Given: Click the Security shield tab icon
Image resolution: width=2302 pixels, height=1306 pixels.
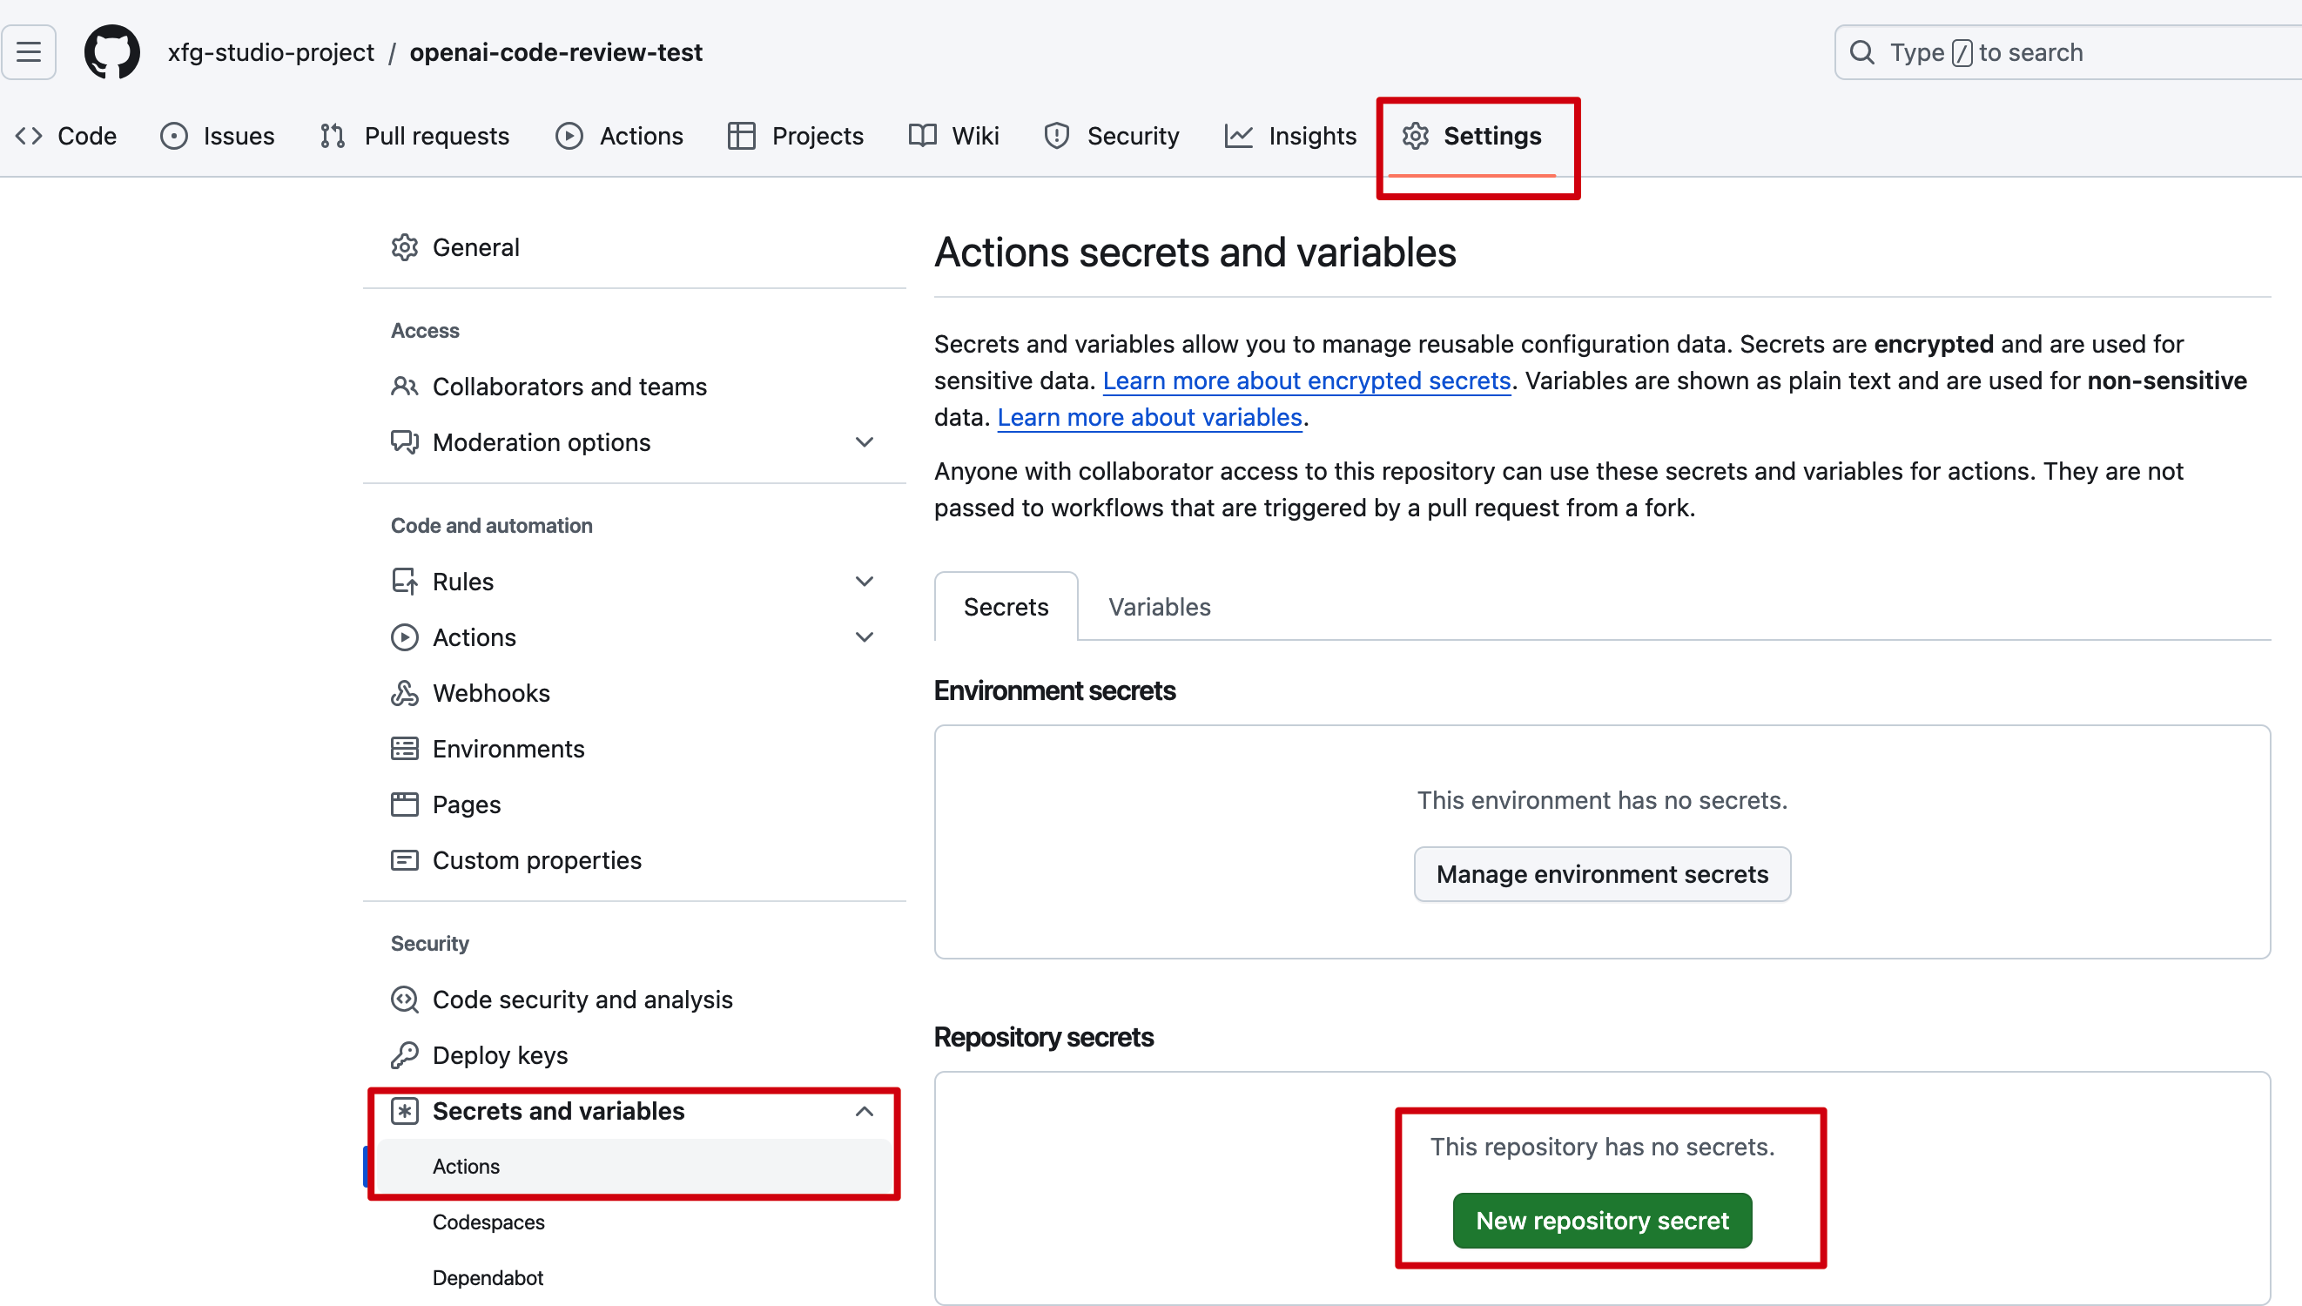Looking at the screenshot, I should coord(1056,137).
